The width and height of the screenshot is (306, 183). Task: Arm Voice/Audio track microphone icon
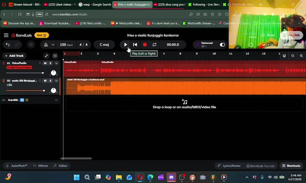(x=4, y=63)
